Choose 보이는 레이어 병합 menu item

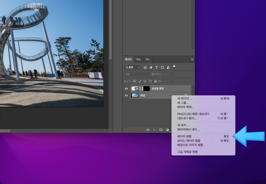point(203,141)
